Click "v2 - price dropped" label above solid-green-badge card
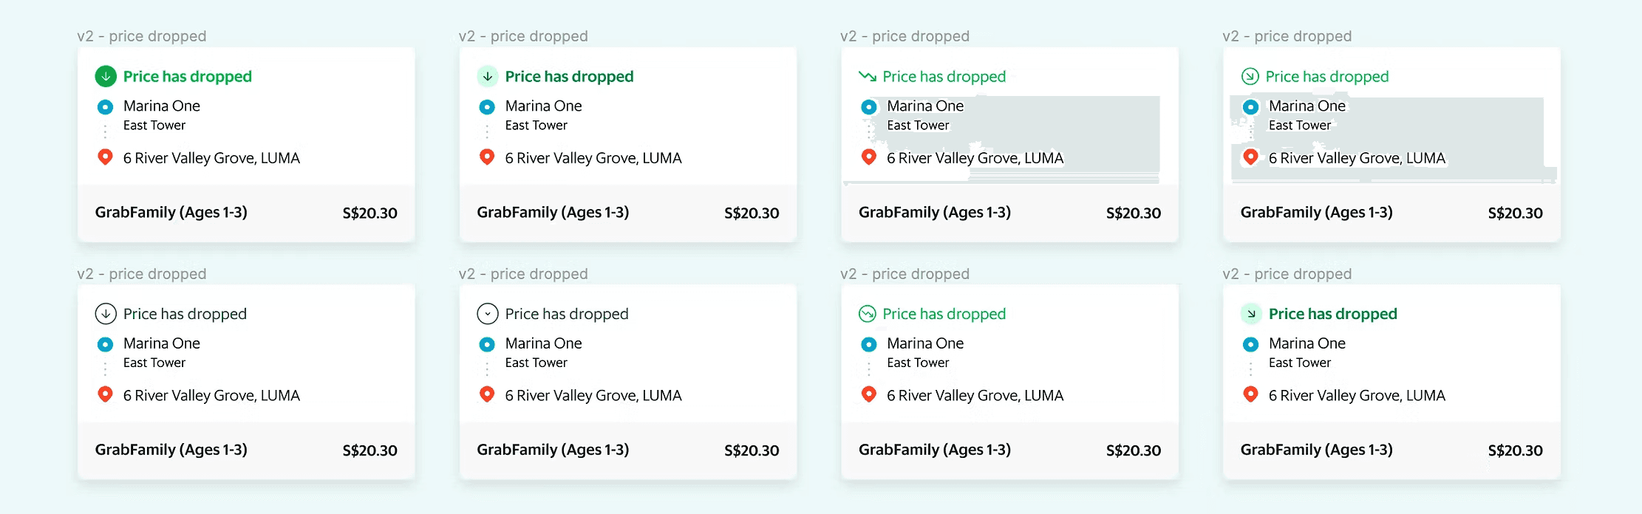The image size is (1642, 514). coord(142,36)
